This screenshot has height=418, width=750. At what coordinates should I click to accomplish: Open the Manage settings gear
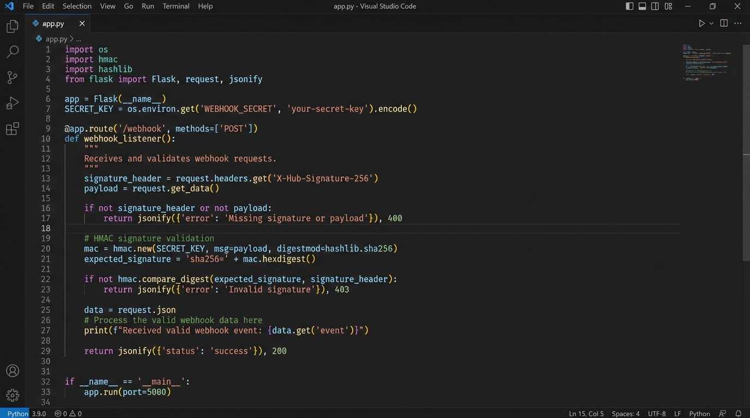pos(12,395)
